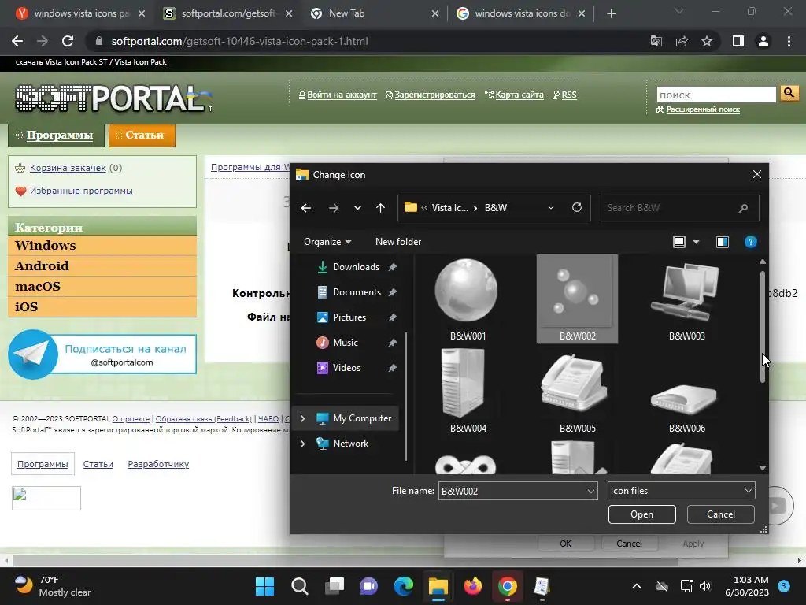Create a New folder

coord(398,242)
